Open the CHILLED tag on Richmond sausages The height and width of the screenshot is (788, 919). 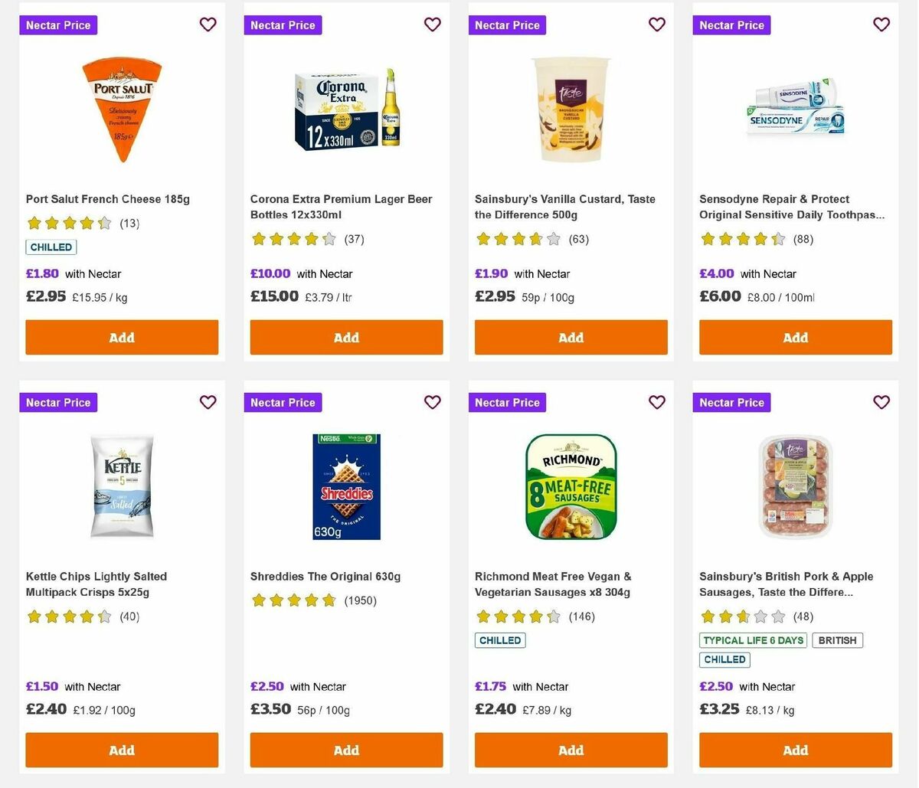(x=500, y=640)
